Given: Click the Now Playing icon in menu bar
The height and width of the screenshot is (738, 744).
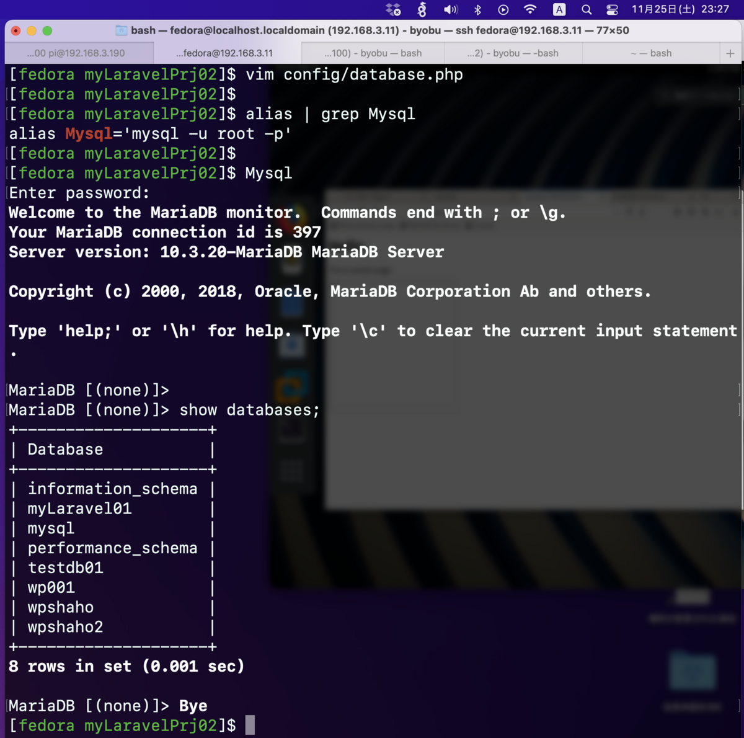Looking at the screenshot, I should click(503, 9).
